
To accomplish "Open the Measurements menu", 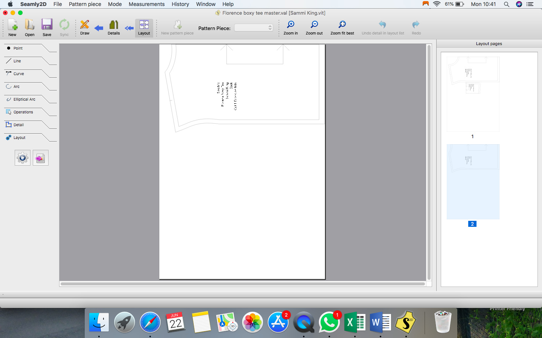I will (x=146, y=4).
